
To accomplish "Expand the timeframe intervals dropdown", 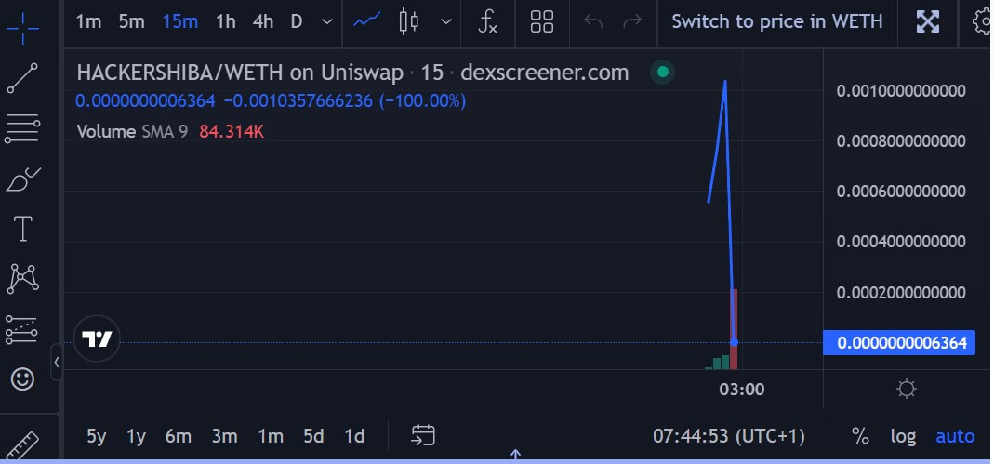I will point(327,21).
